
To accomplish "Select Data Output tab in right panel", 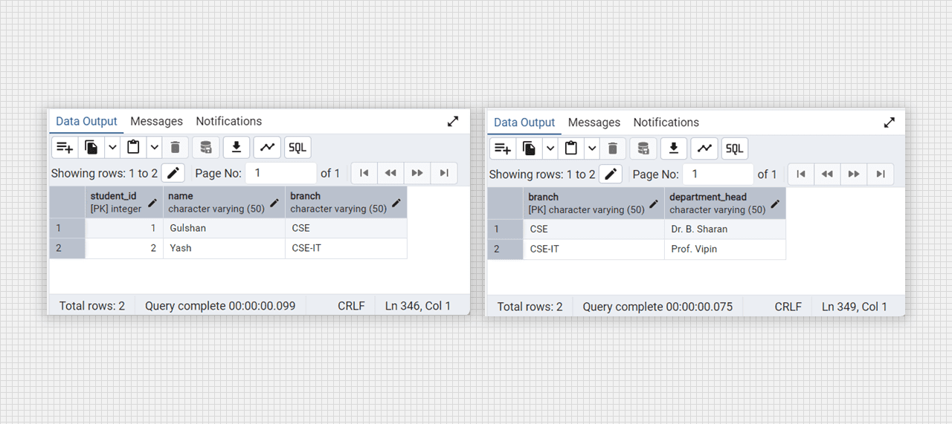I will [524, 123].
